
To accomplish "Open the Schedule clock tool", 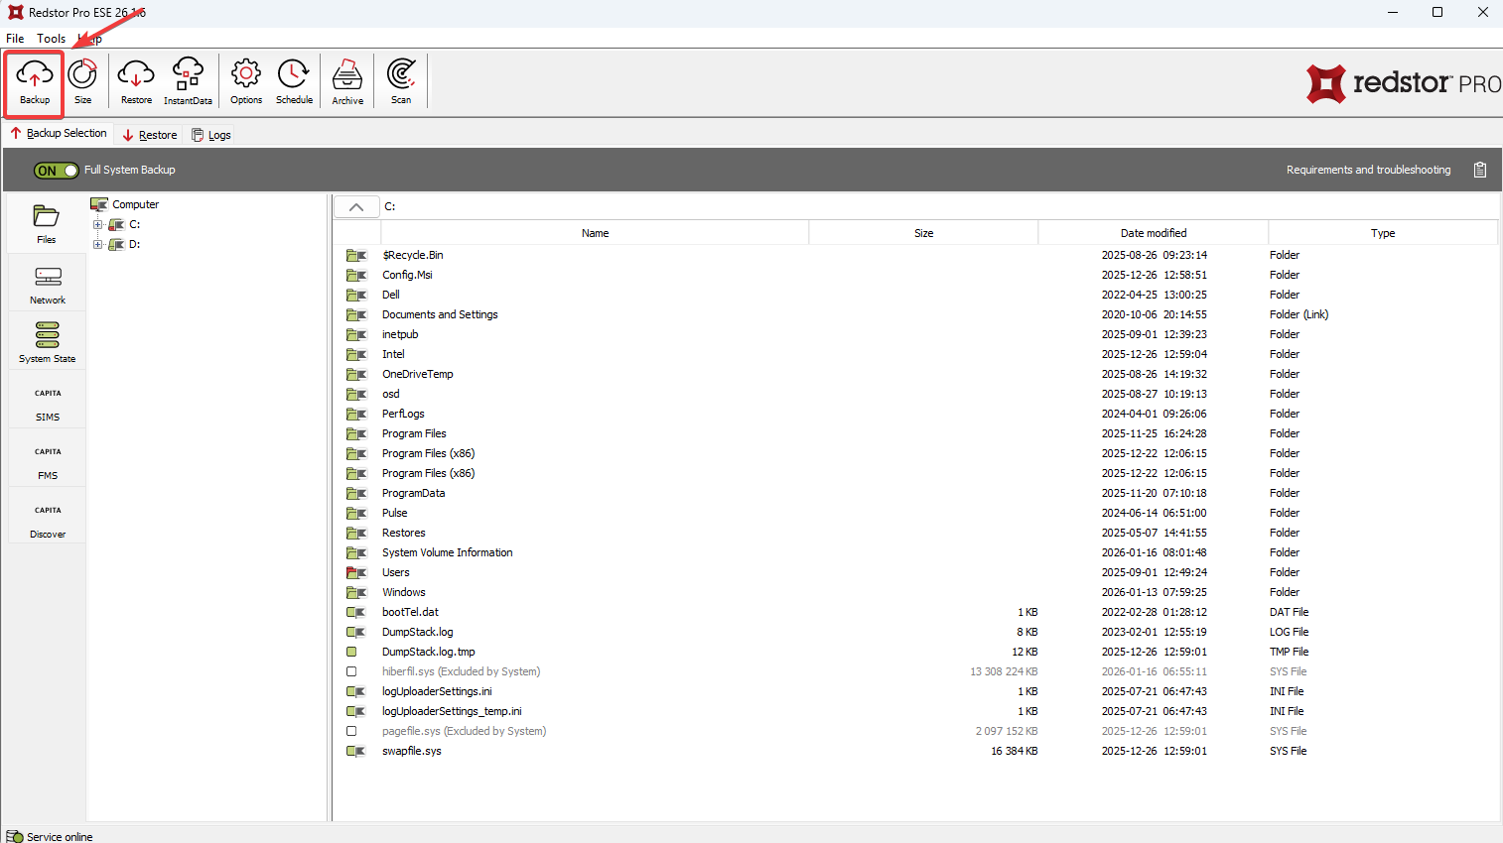I will tap(294, 81).
